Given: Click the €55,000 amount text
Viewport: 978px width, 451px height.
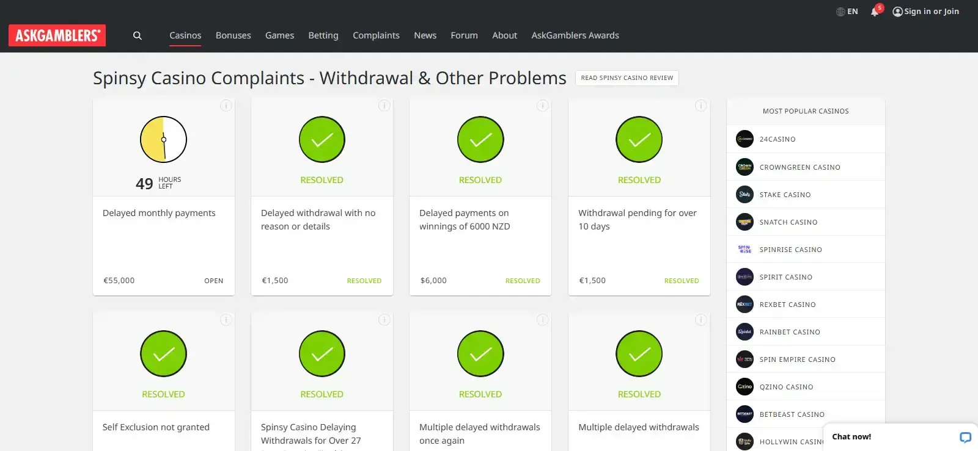Looking at the screenshot, I should [x=119, y=281].
